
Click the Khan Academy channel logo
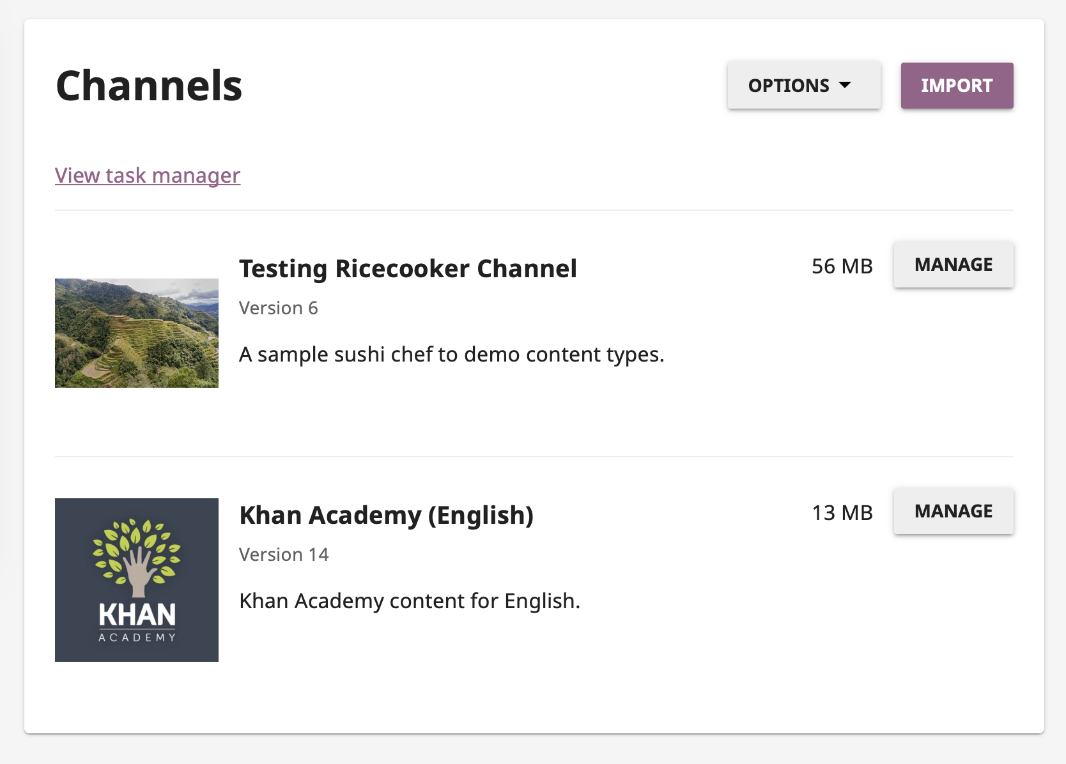tap(136, 579)
